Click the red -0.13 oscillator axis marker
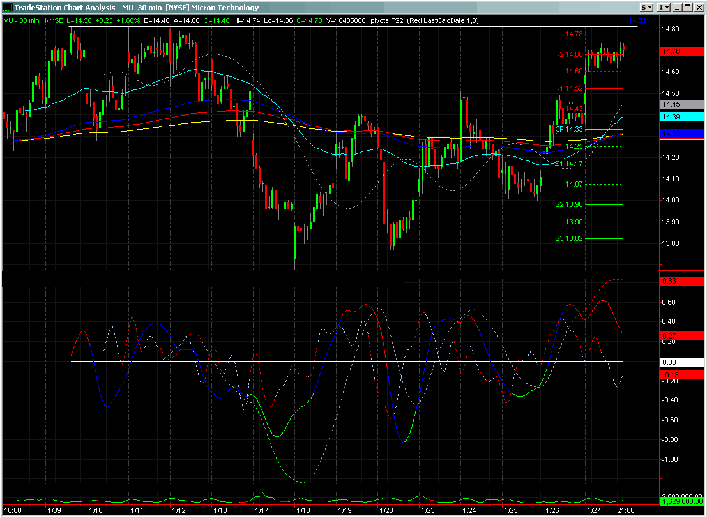 pyautogui.click(x=681, y=375)
